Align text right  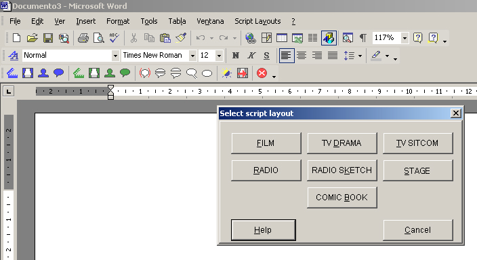pos(317,56)
